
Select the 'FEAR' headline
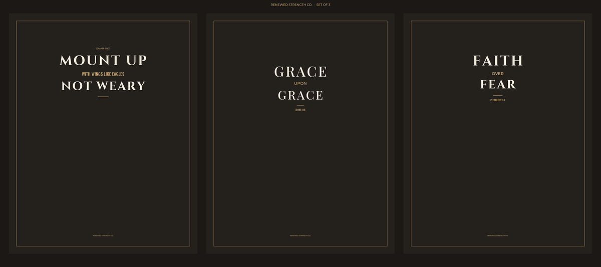pos(498,85)
